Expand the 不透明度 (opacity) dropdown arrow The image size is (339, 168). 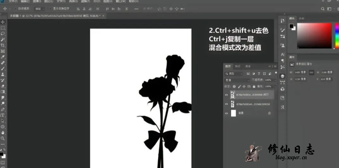tap(274, 80)
